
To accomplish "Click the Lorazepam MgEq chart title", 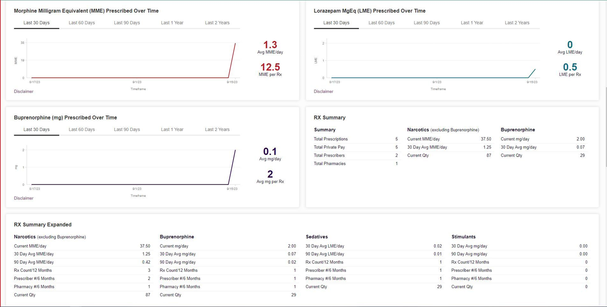I will pos(370,11).
